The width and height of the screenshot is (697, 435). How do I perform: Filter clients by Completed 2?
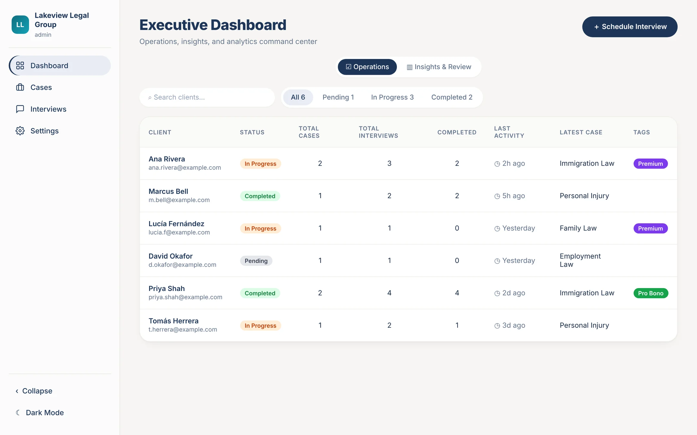click(452, 97)
